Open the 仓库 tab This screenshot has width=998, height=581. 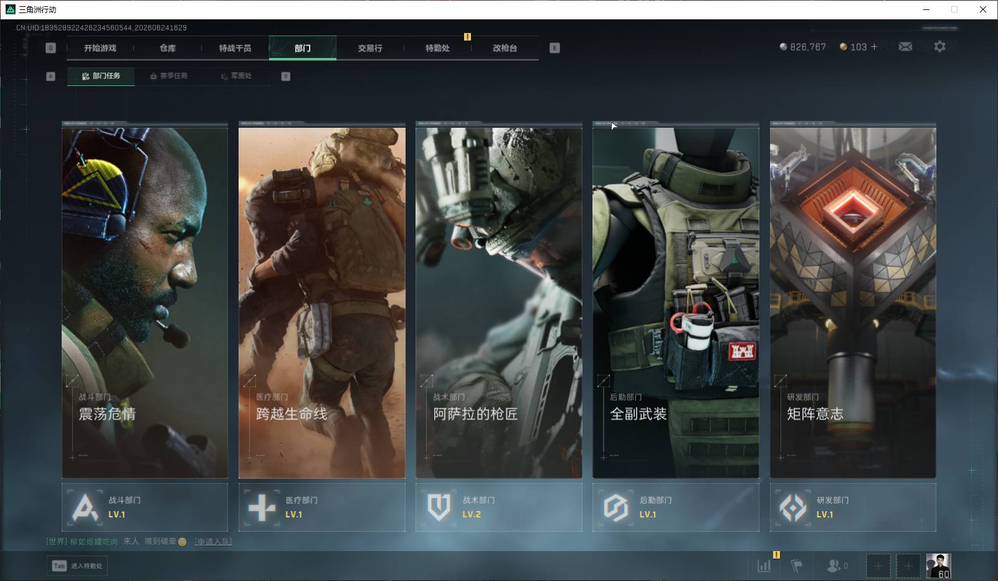point(168,48)
